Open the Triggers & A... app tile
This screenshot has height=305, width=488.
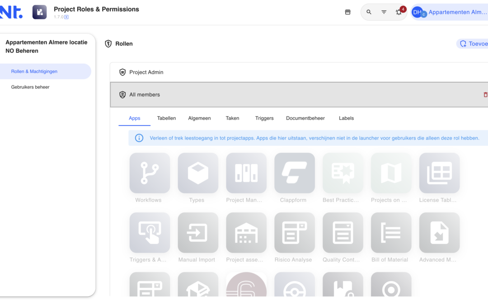(x=150, y=233)
